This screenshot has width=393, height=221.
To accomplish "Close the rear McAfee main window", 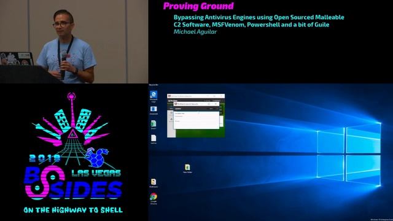I will (221, 96).
